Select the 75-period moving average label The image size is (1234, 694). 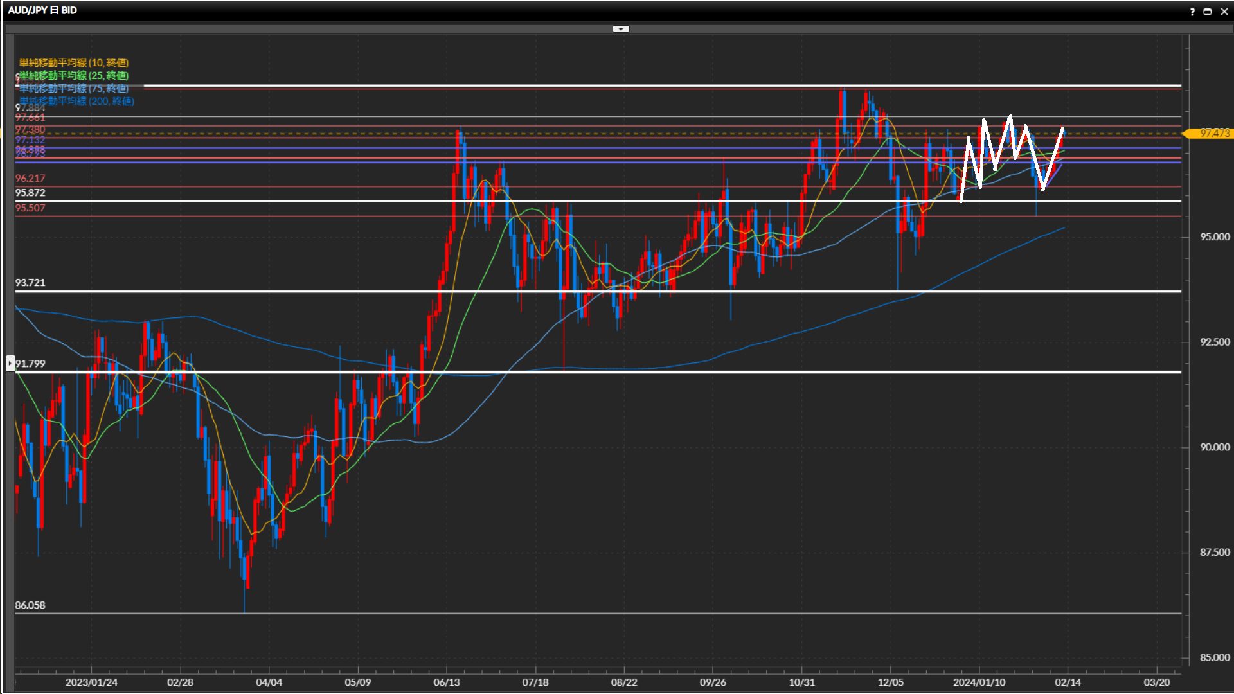coord(74,88)
